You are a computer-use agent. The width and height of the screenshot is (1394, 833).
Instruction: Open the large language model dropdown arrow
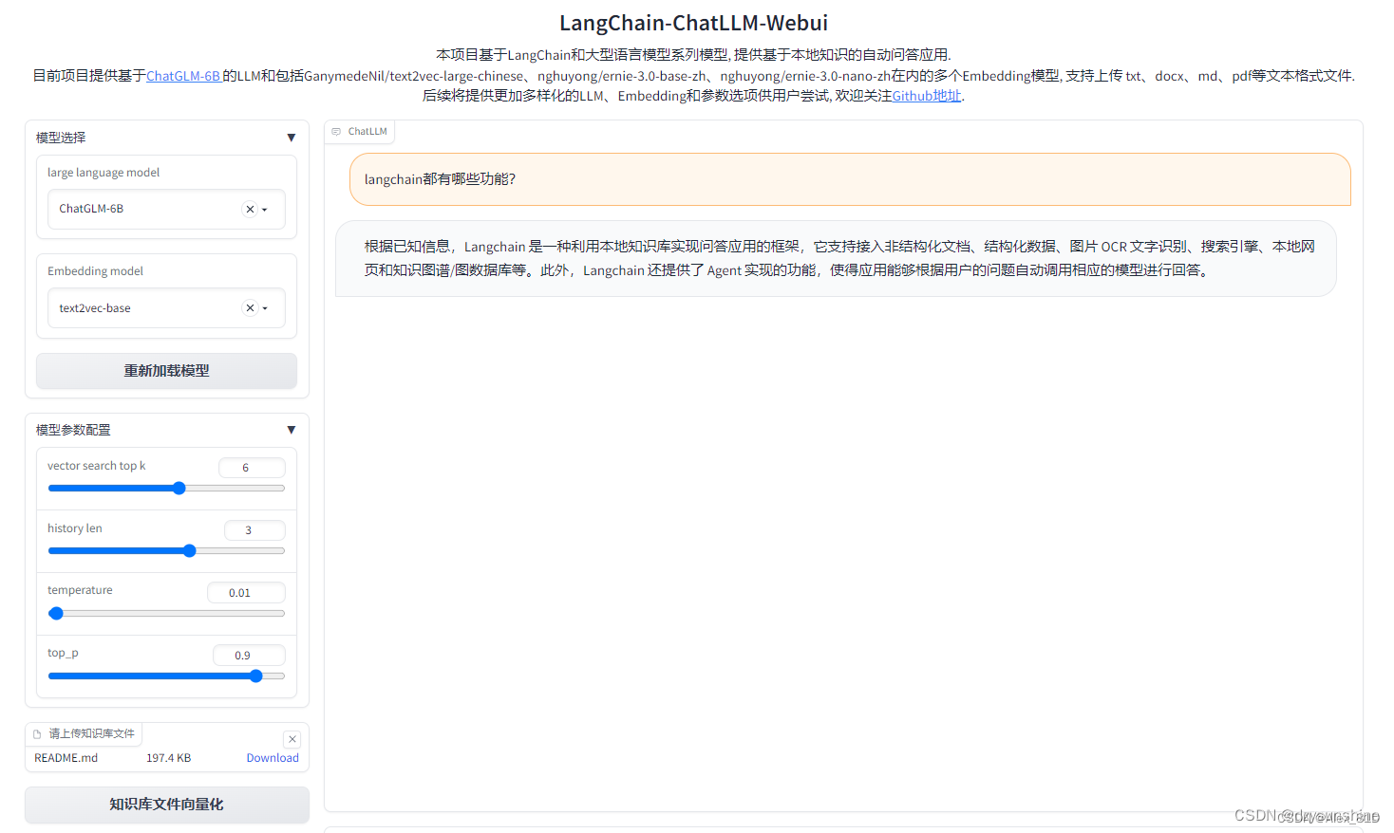(265, 210)
